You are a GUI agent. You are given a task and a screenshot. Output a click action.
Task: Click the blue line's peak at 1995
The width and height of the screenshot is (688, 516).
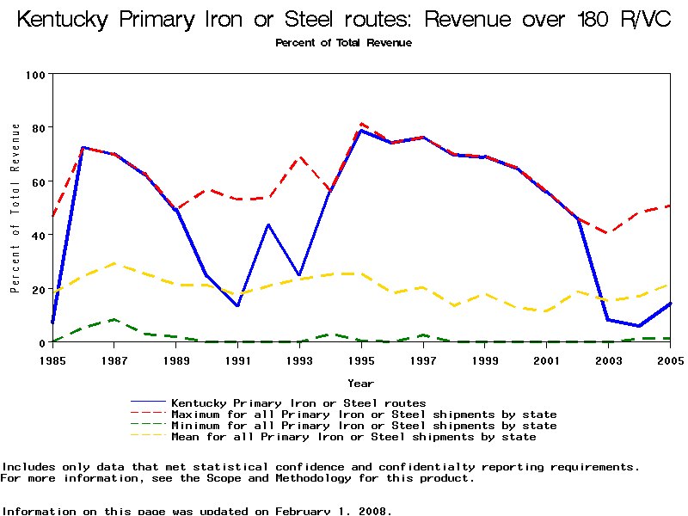pyautogui.click(x=361, y=131)
